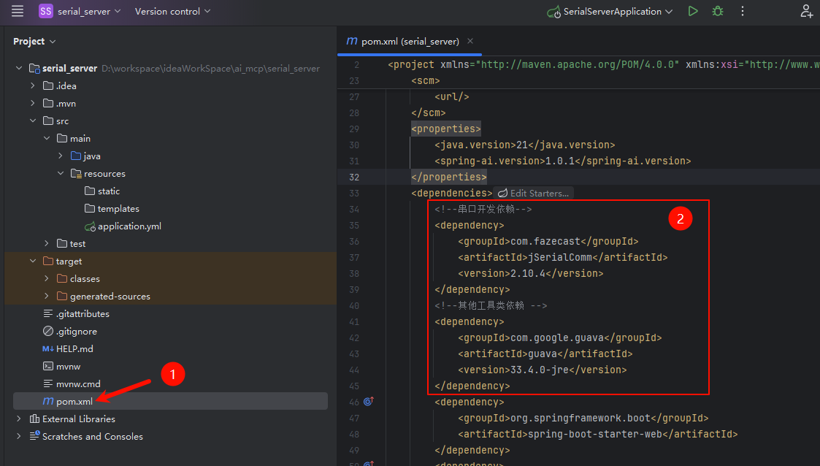Click line number 32 in gutter
The height and width of the screenshot is (466, 820).
[x=354, y=177]
